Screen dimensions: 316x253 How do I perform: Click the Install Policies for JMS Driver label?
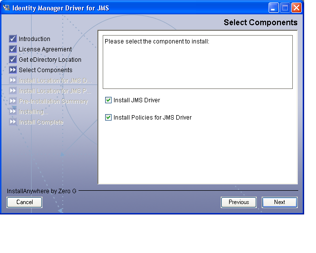coord(153,118)
